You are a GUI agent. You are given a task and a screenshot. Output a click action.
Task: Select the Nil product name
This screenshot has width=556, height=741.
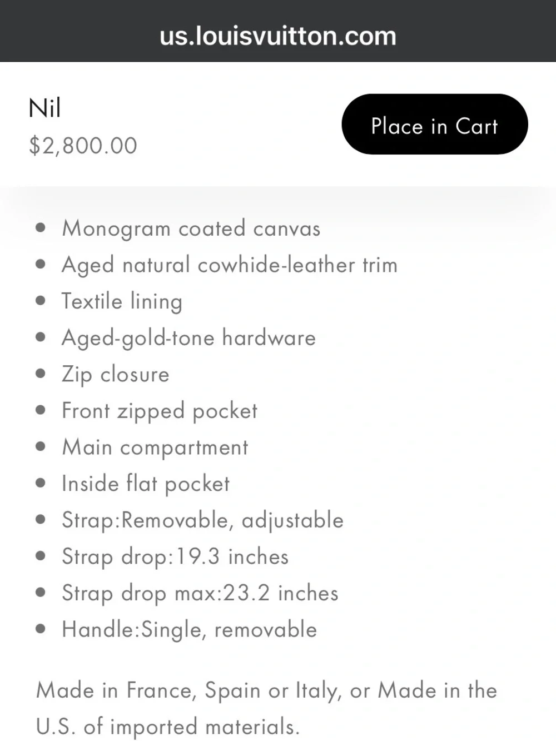click(x=44, y=108)
